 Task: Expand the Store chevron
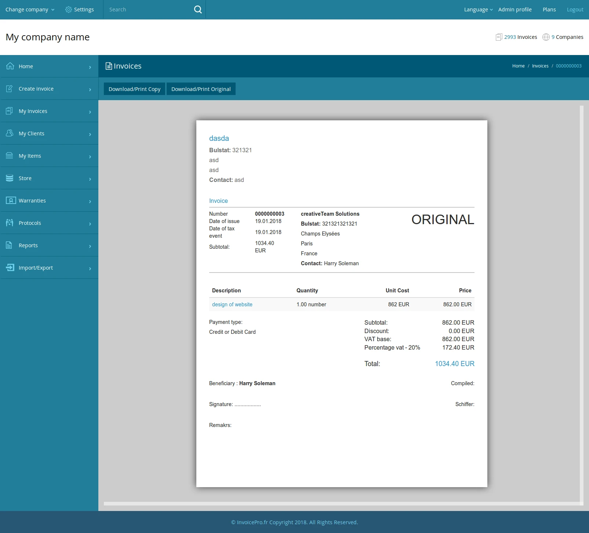tap(90, 179)
